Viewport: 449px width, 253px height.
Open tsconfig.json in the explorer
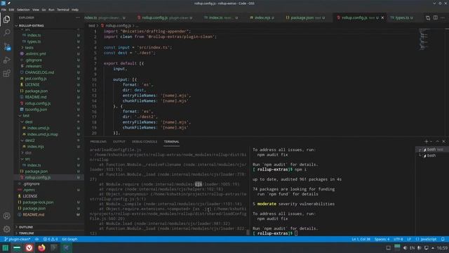[36, 110]
